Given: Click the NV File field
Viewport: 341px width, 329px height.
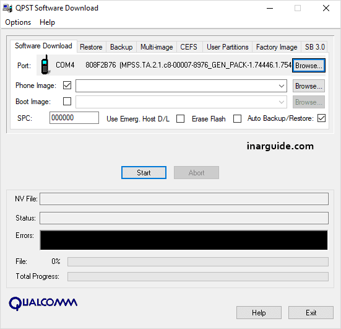Looking at the screenshot, I should [184, 199].
